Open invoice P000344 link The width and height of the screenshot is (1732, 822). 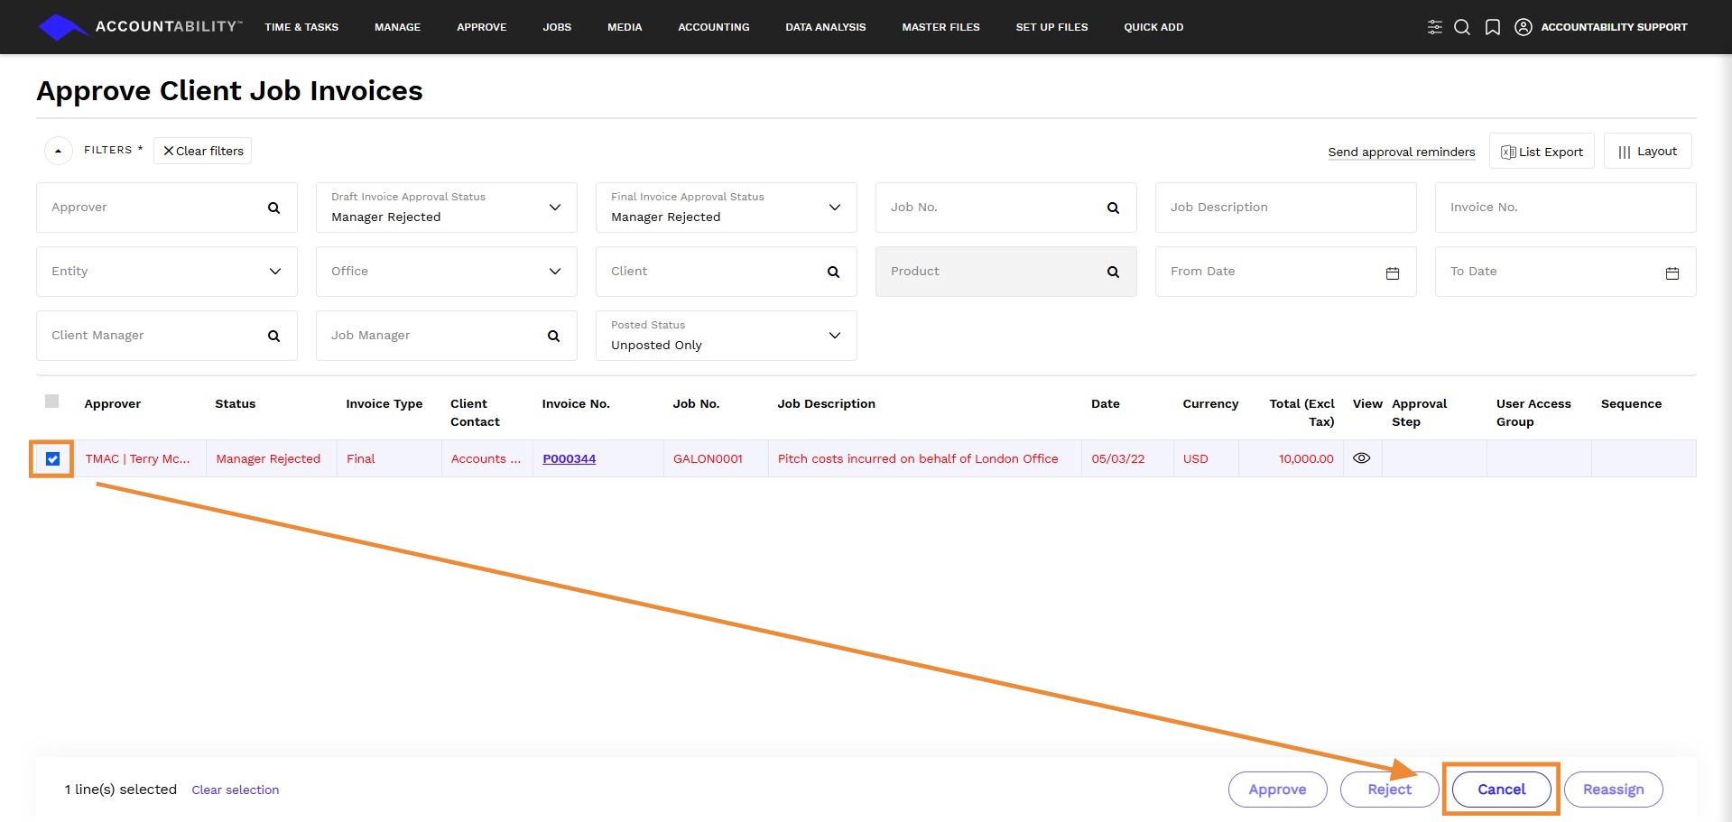[569, 458]
